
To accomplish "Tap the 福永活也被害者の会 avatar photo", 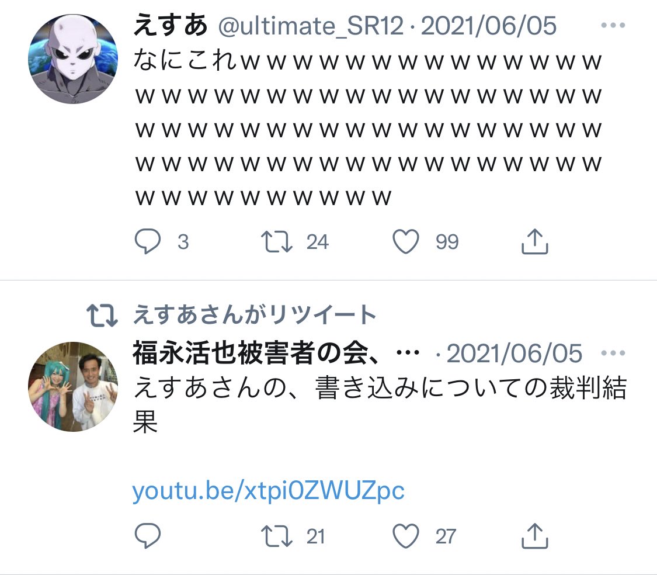I will point(73,387).
